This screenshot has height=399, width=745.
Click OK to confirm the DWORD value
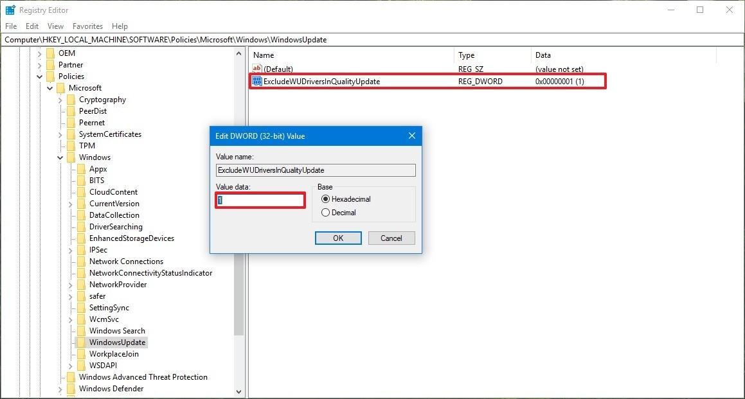[338, 238]
